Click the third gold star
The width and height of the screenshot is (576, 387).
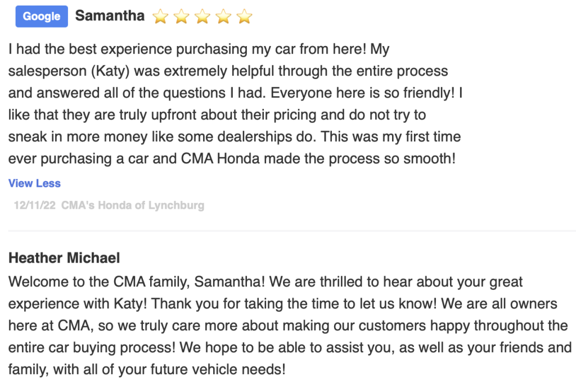pos(202,16)
